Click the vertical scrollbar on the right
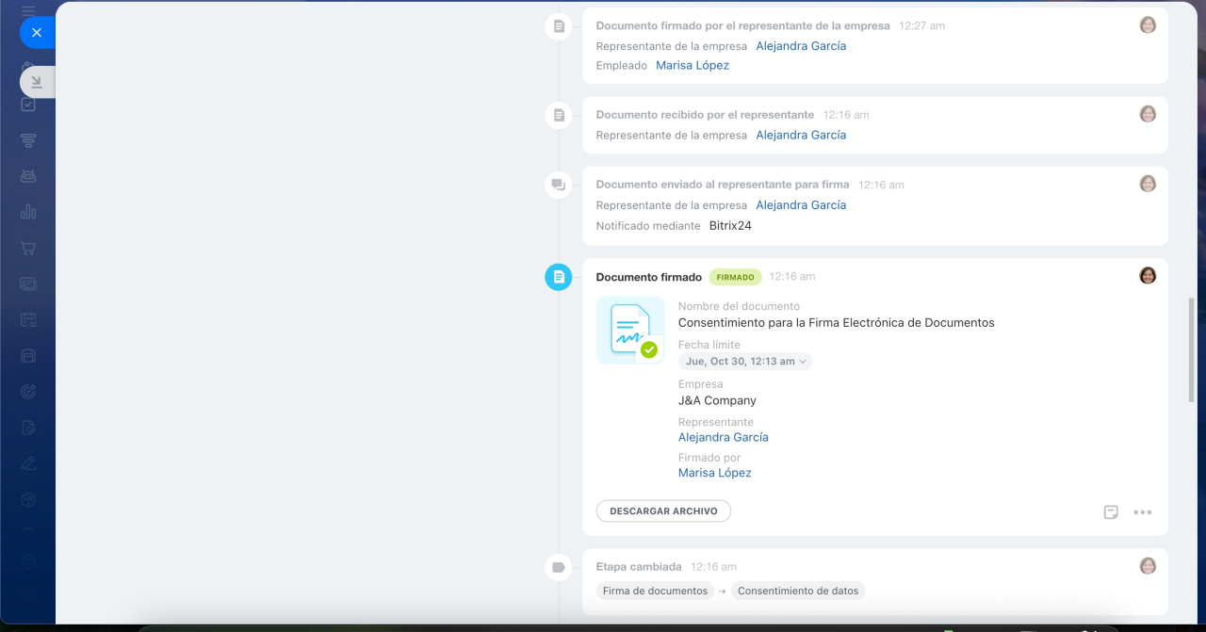 pos(1191,348)
